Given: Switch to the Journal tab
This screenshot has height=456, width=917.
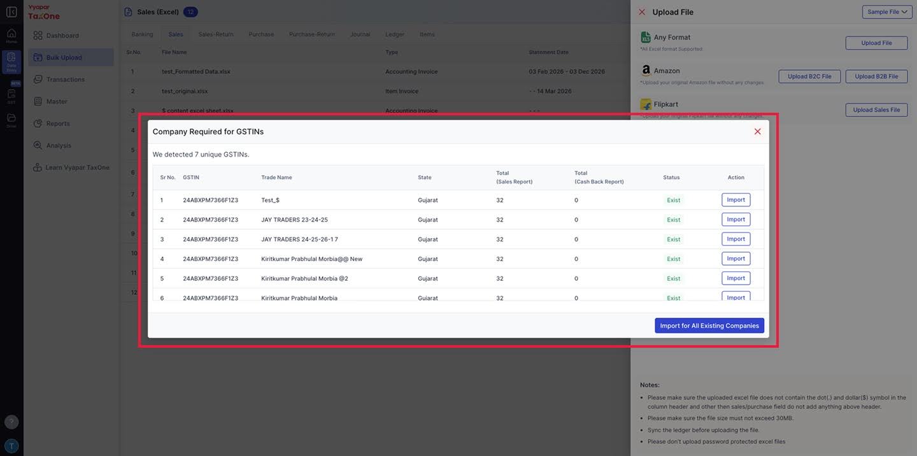Looking at the screenshot, I should click(x=360, y=34).
